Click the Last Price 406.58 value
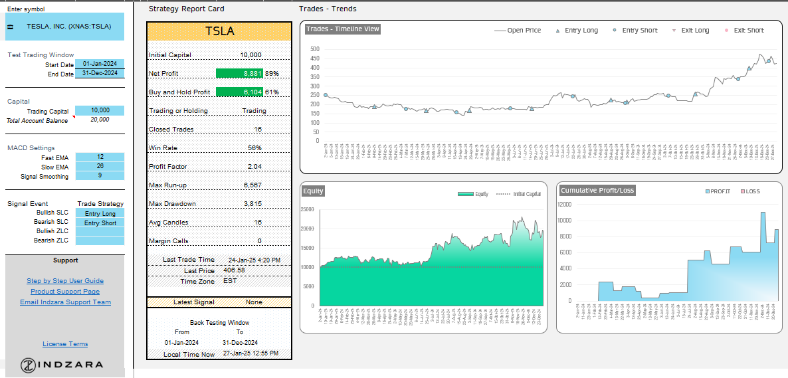788x378 pixels. pyautogui.click(x=234, y=270)
